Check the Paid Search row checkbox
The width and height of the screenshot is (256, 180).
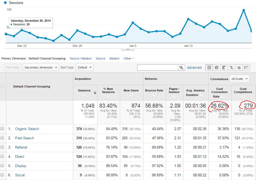click(x=2, y=138)
